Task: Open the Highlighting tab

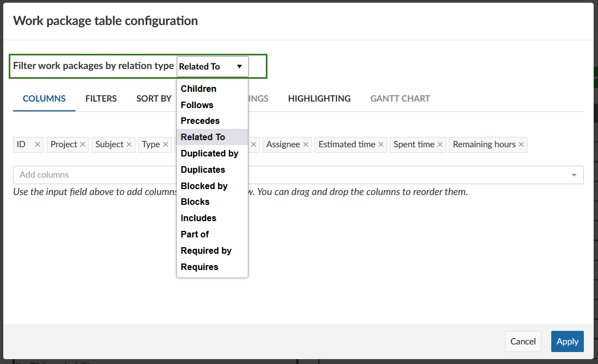Action: [x=319, y=98]
